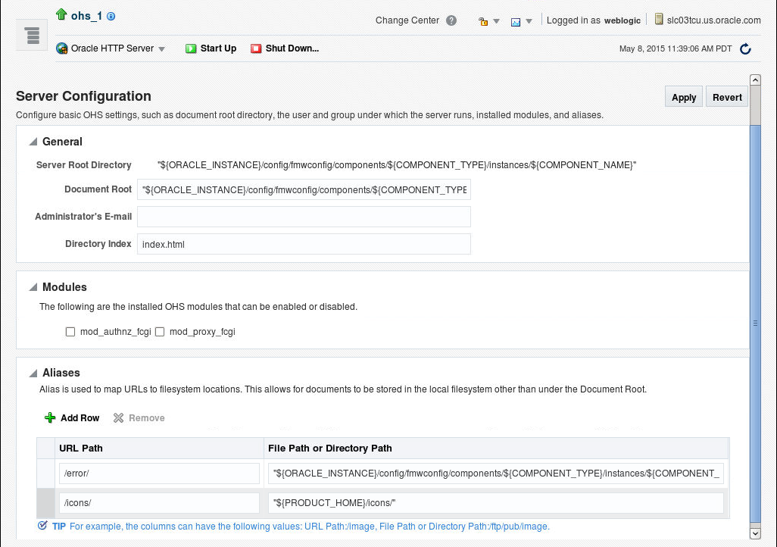Click the info icon next to ohs_1

[111, 17]
